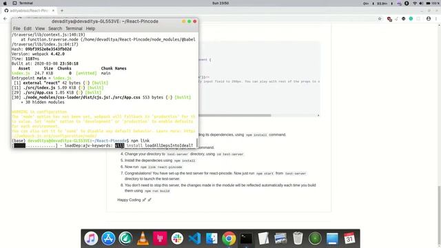The image size is (441, 248).
Task: Open the text document app in dock
Action: point(263,238)
